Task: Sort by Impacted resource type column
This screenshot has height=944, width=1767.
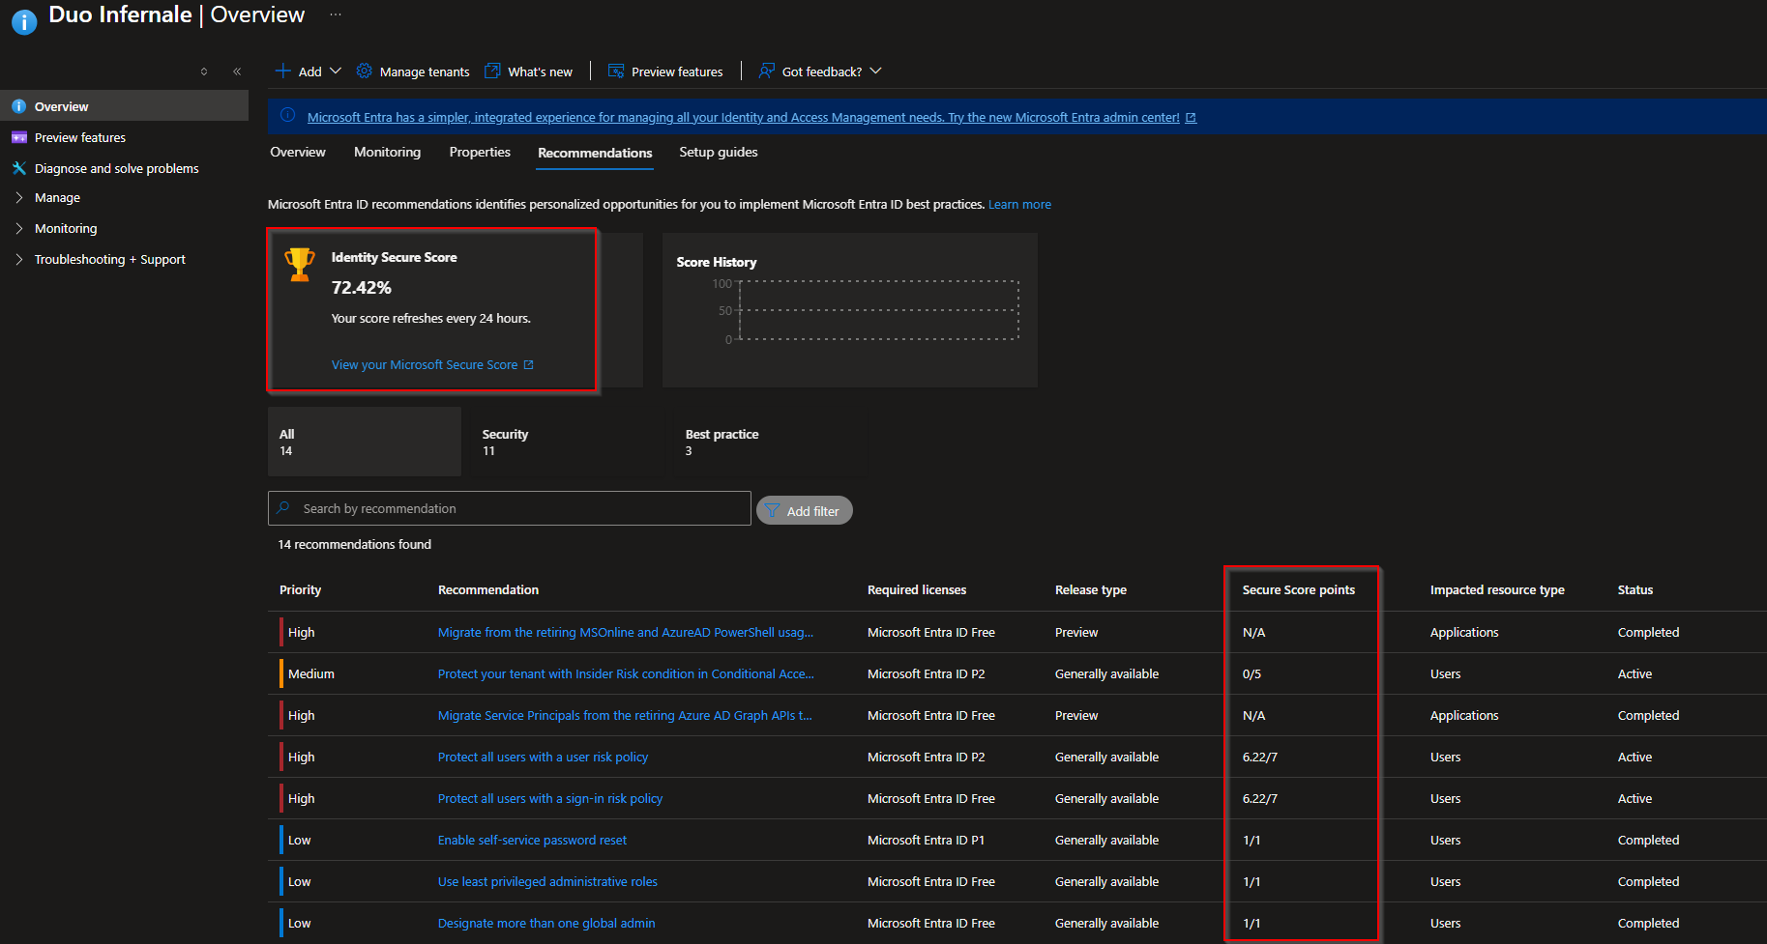Action: pyautogui.click(x=1497, y=589)
